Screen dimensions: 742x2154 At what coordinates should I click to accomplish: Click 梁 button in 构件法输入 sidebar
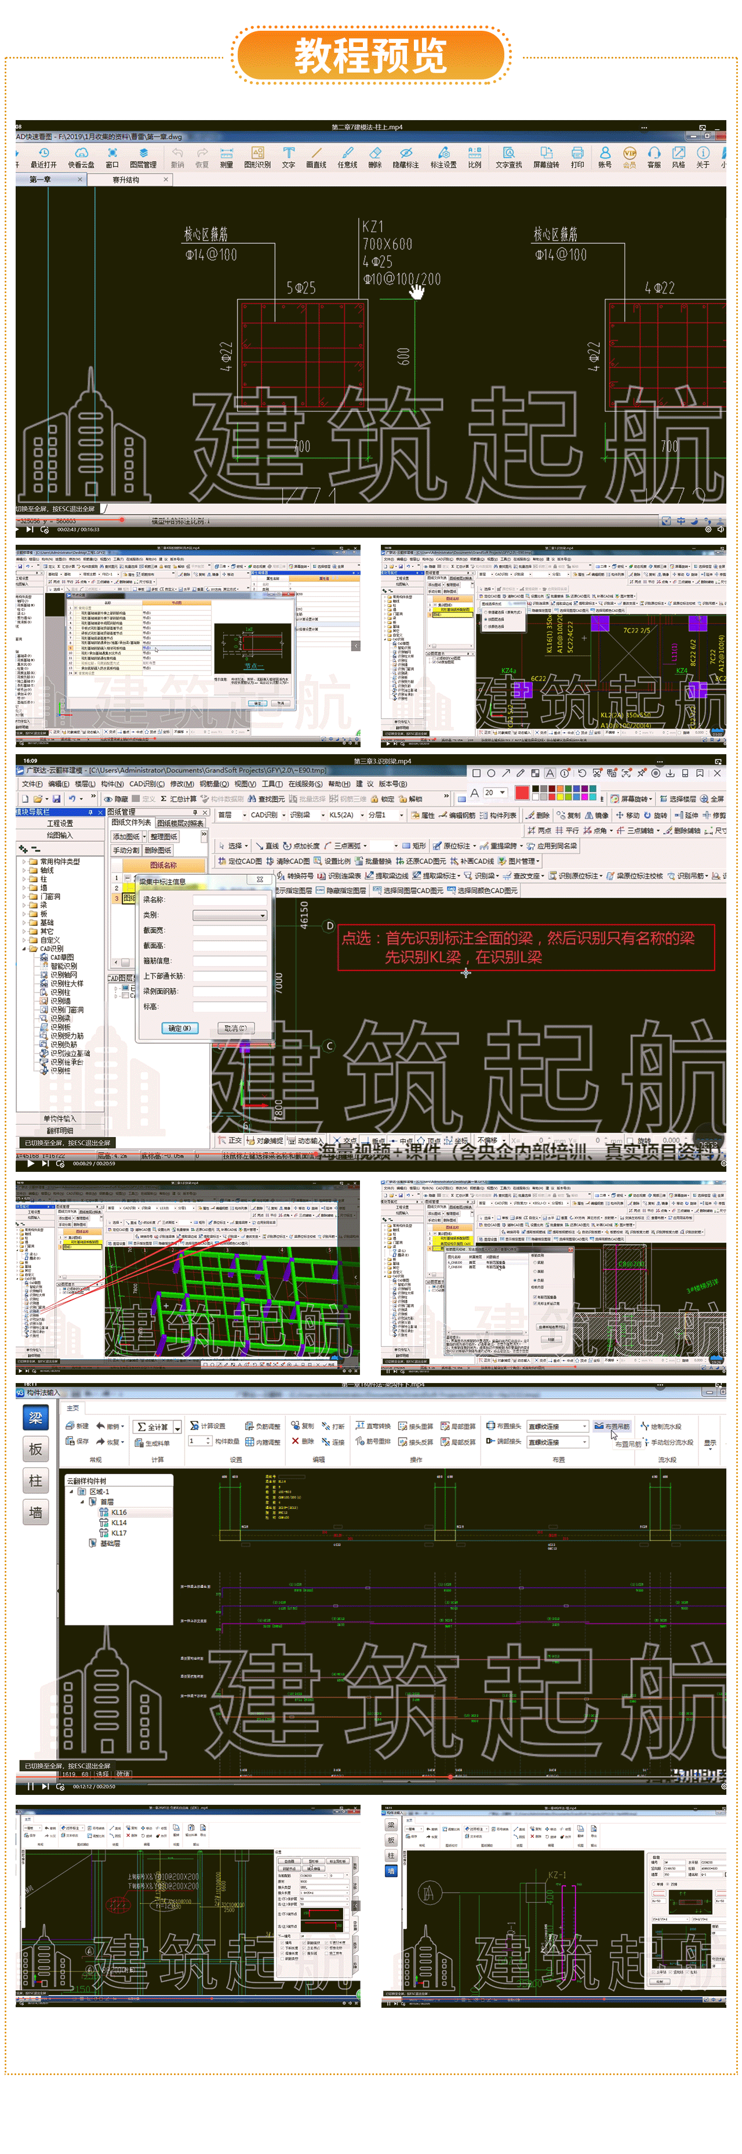coord(35,1417)
